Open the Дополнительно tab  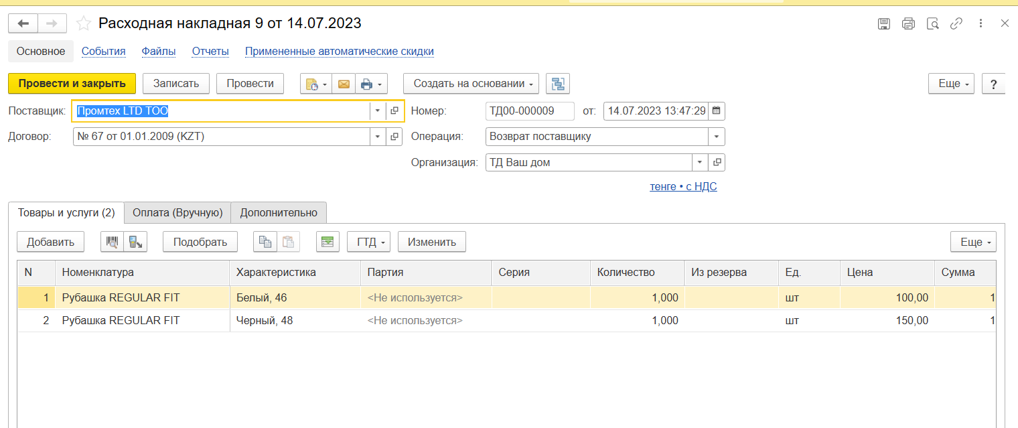(x=279, y=213)
